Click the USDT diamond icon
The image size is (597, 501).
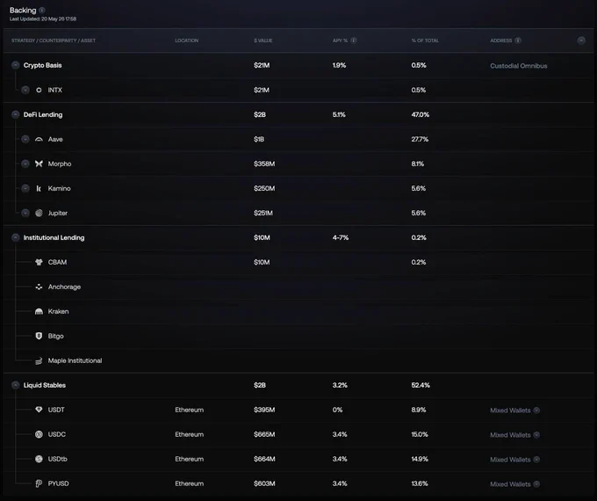(39, 410)
